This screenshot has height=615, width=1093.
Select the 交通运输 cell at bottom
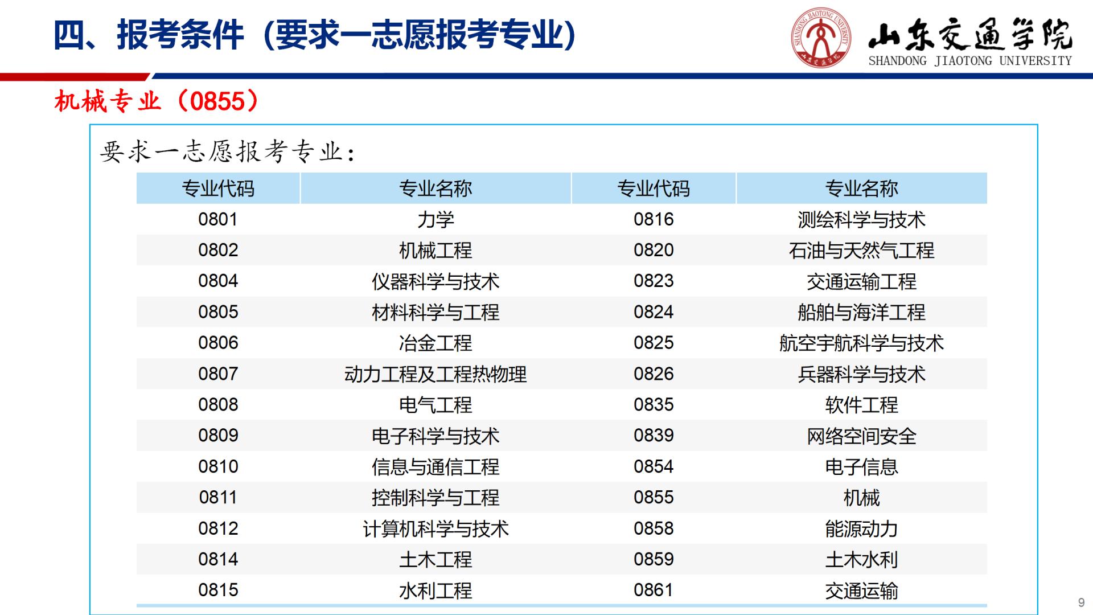(861, 591)
